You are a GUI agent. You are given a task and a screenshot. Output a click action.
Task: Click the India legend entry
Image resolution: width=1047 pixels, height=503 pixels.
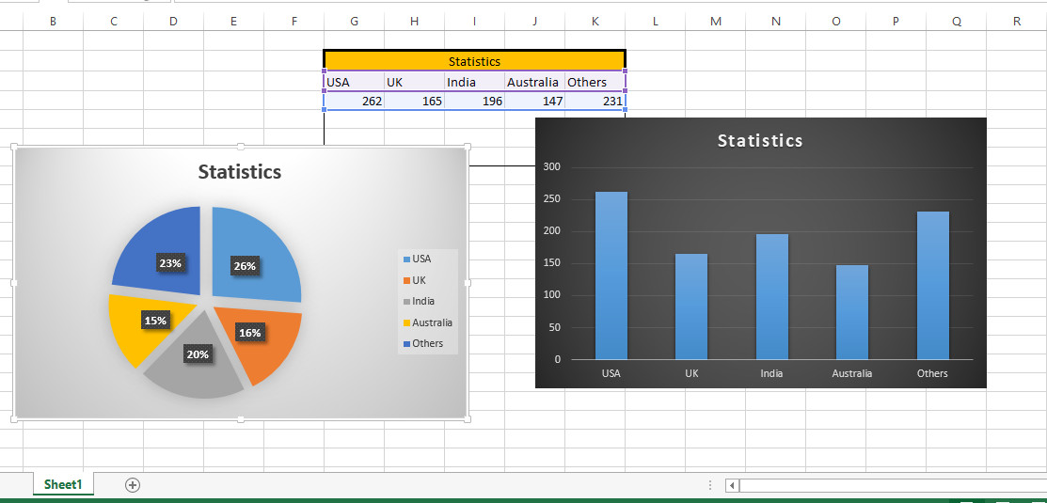tap(419, 301)
